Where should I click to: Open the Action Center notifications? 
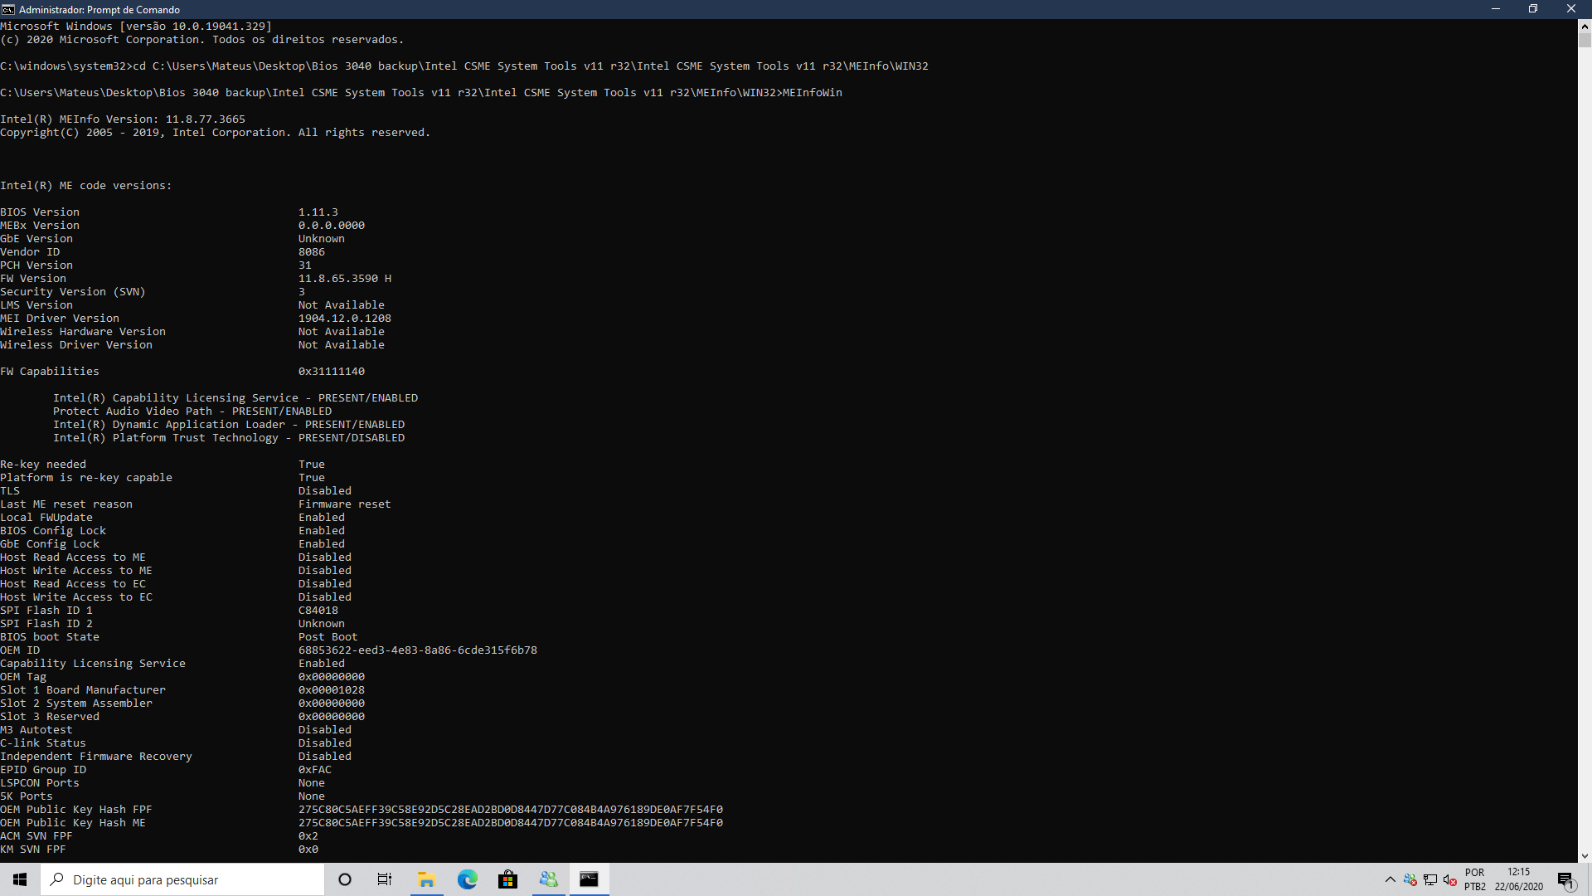coord(1566,879)
